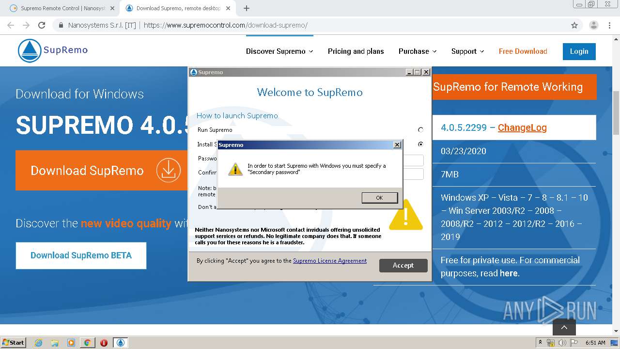Open the media player taskbar icon
This screenshot has height=349, width=620.
click(71, 343)
